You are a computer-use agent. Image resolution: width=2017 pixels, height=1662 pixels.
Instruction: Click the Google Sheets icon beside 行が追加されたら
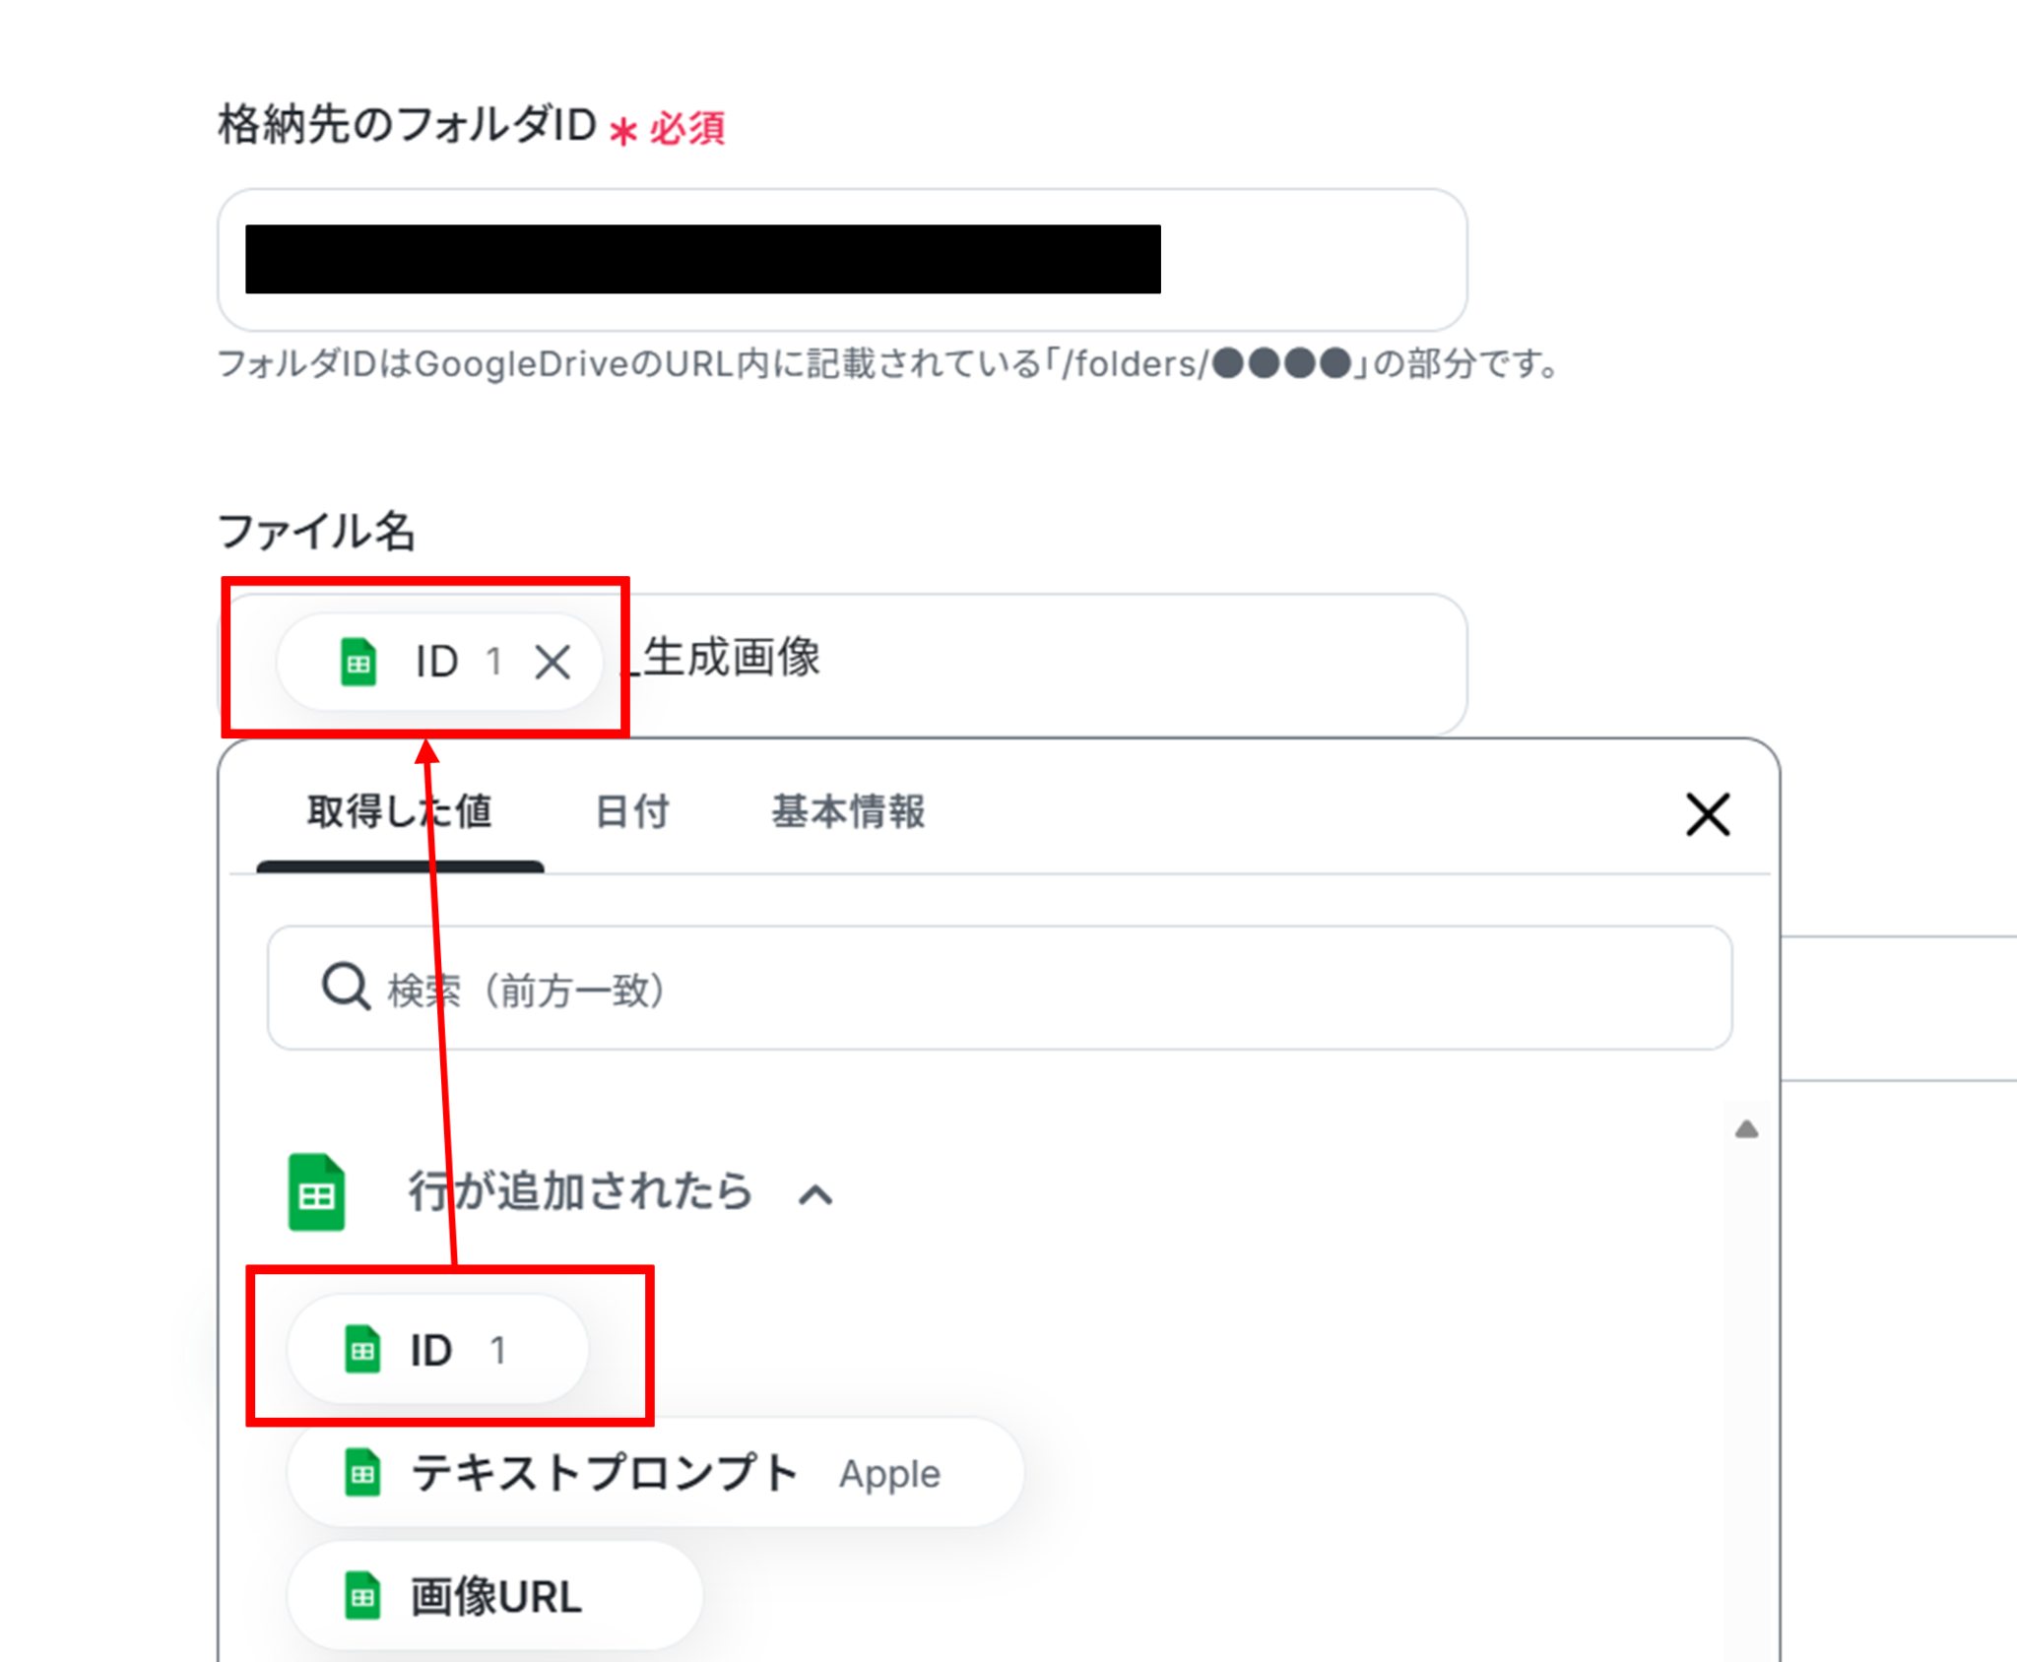[316, 1192]
